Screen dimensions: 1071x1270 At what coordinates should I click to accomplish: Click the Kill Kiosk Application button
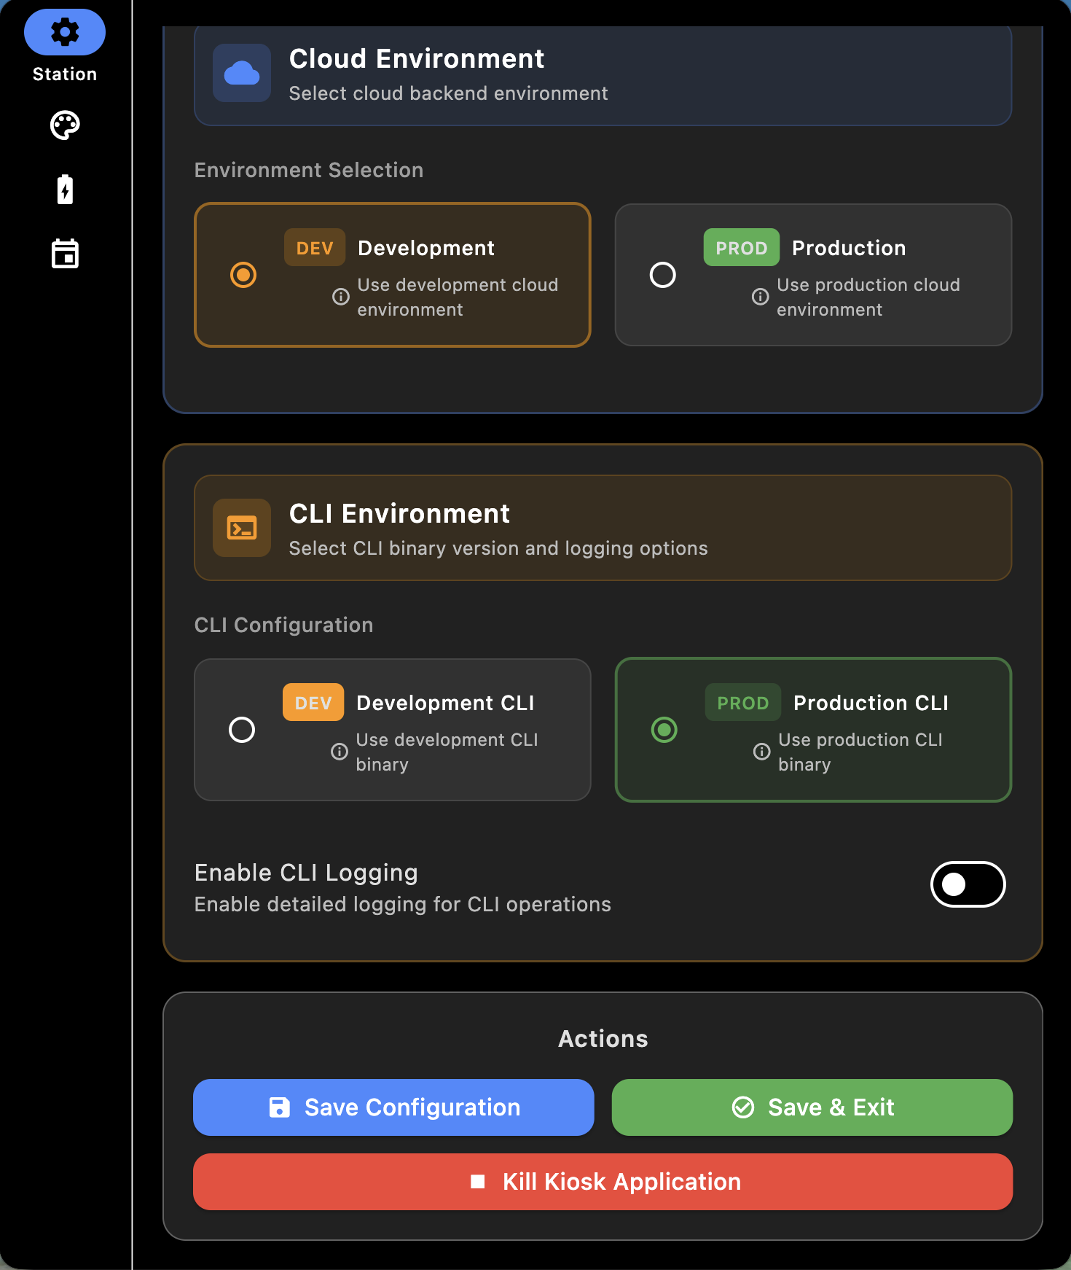(x=603, y=1182)
